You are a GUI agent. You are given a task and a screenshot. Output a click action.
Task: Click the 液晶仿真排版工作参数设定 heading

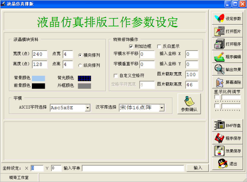click(x=107, y=22)
